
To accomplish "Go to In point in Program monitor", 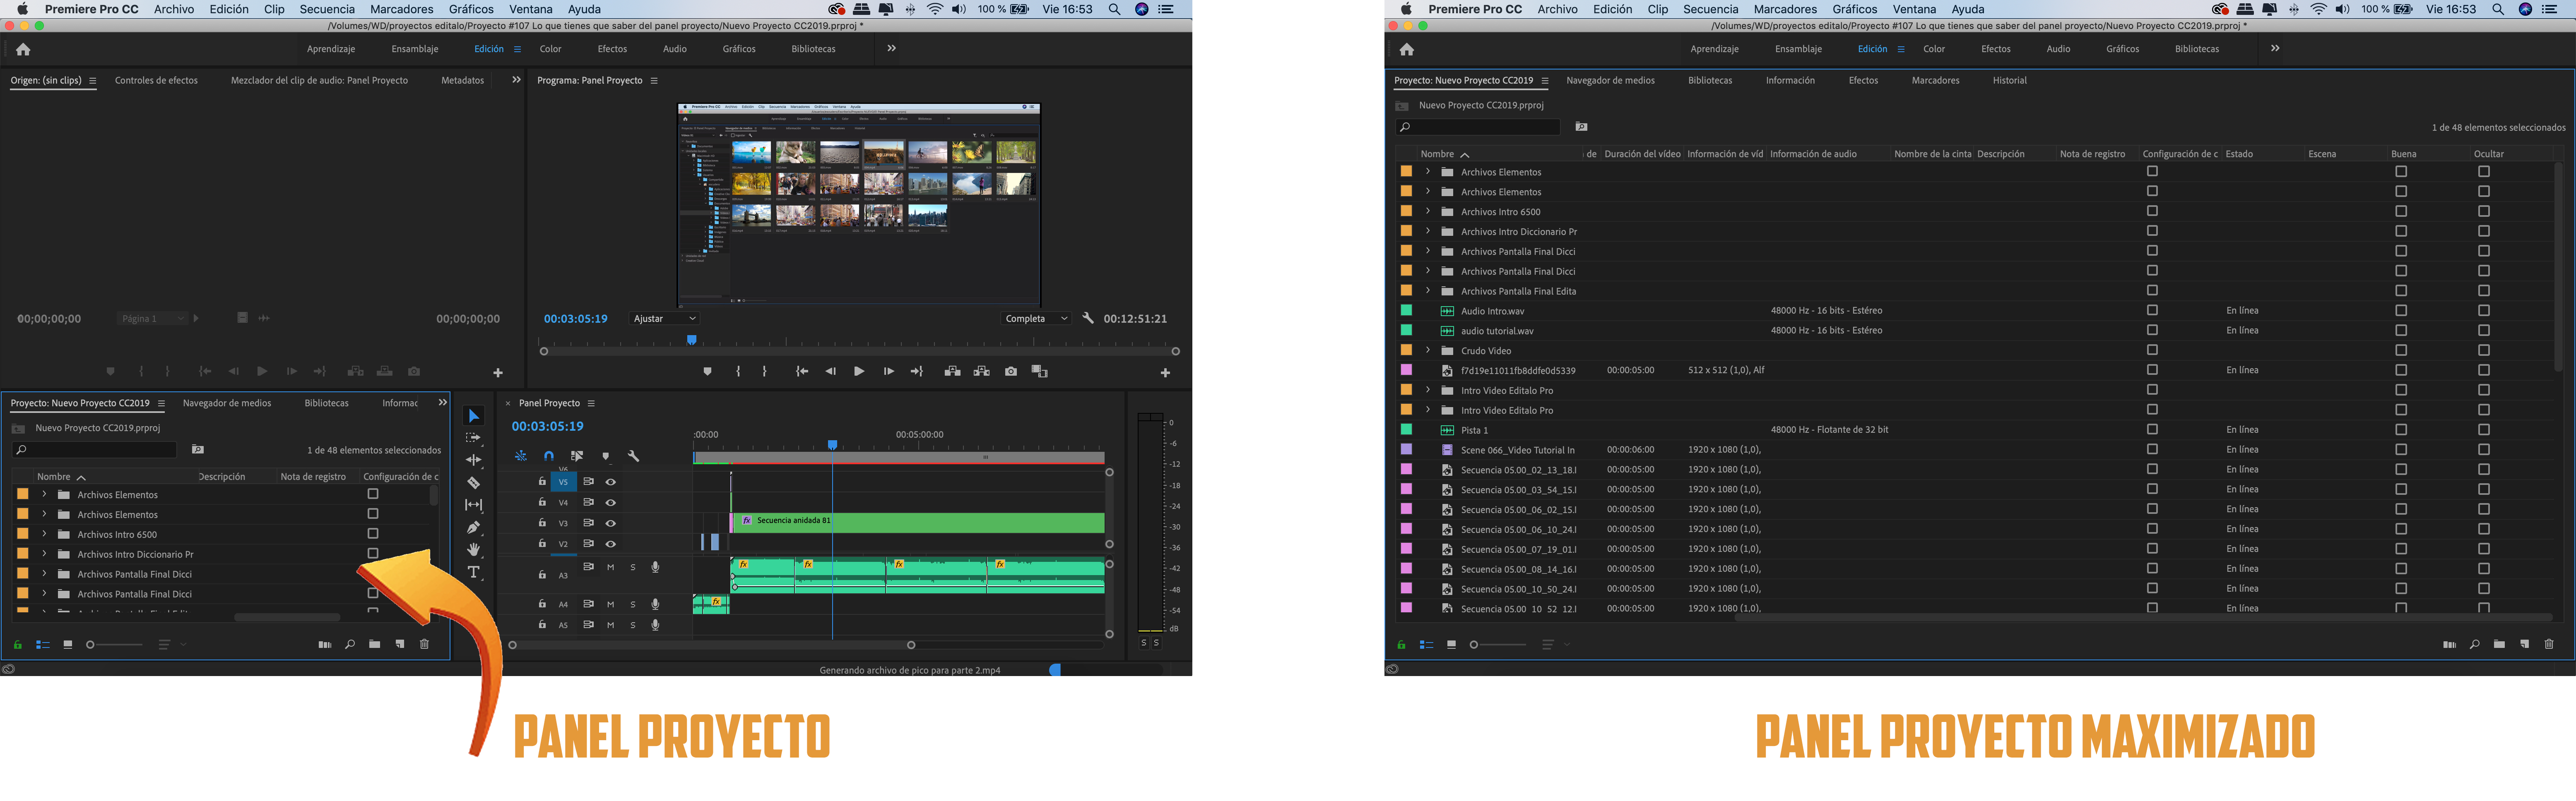I will click(x=801, y=372).
